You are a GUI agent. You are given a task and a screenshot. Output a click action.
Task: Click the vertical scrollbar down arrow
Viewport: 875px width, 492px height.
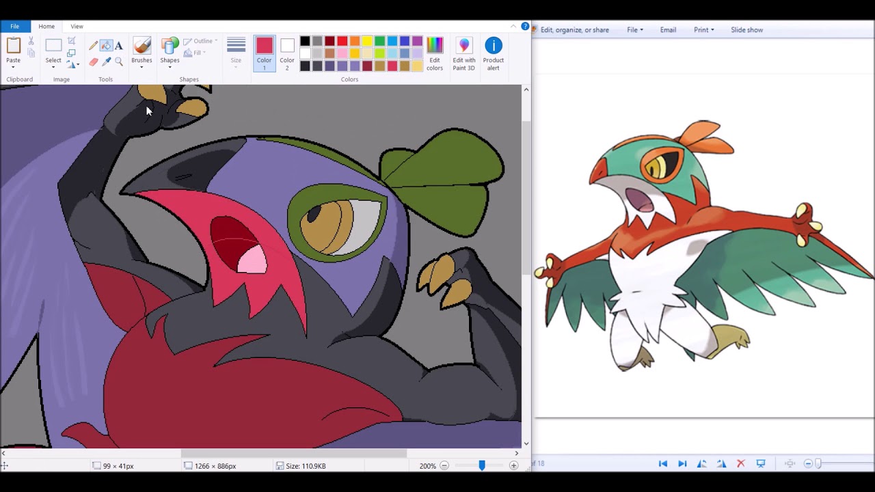click(x=526, y=443)
